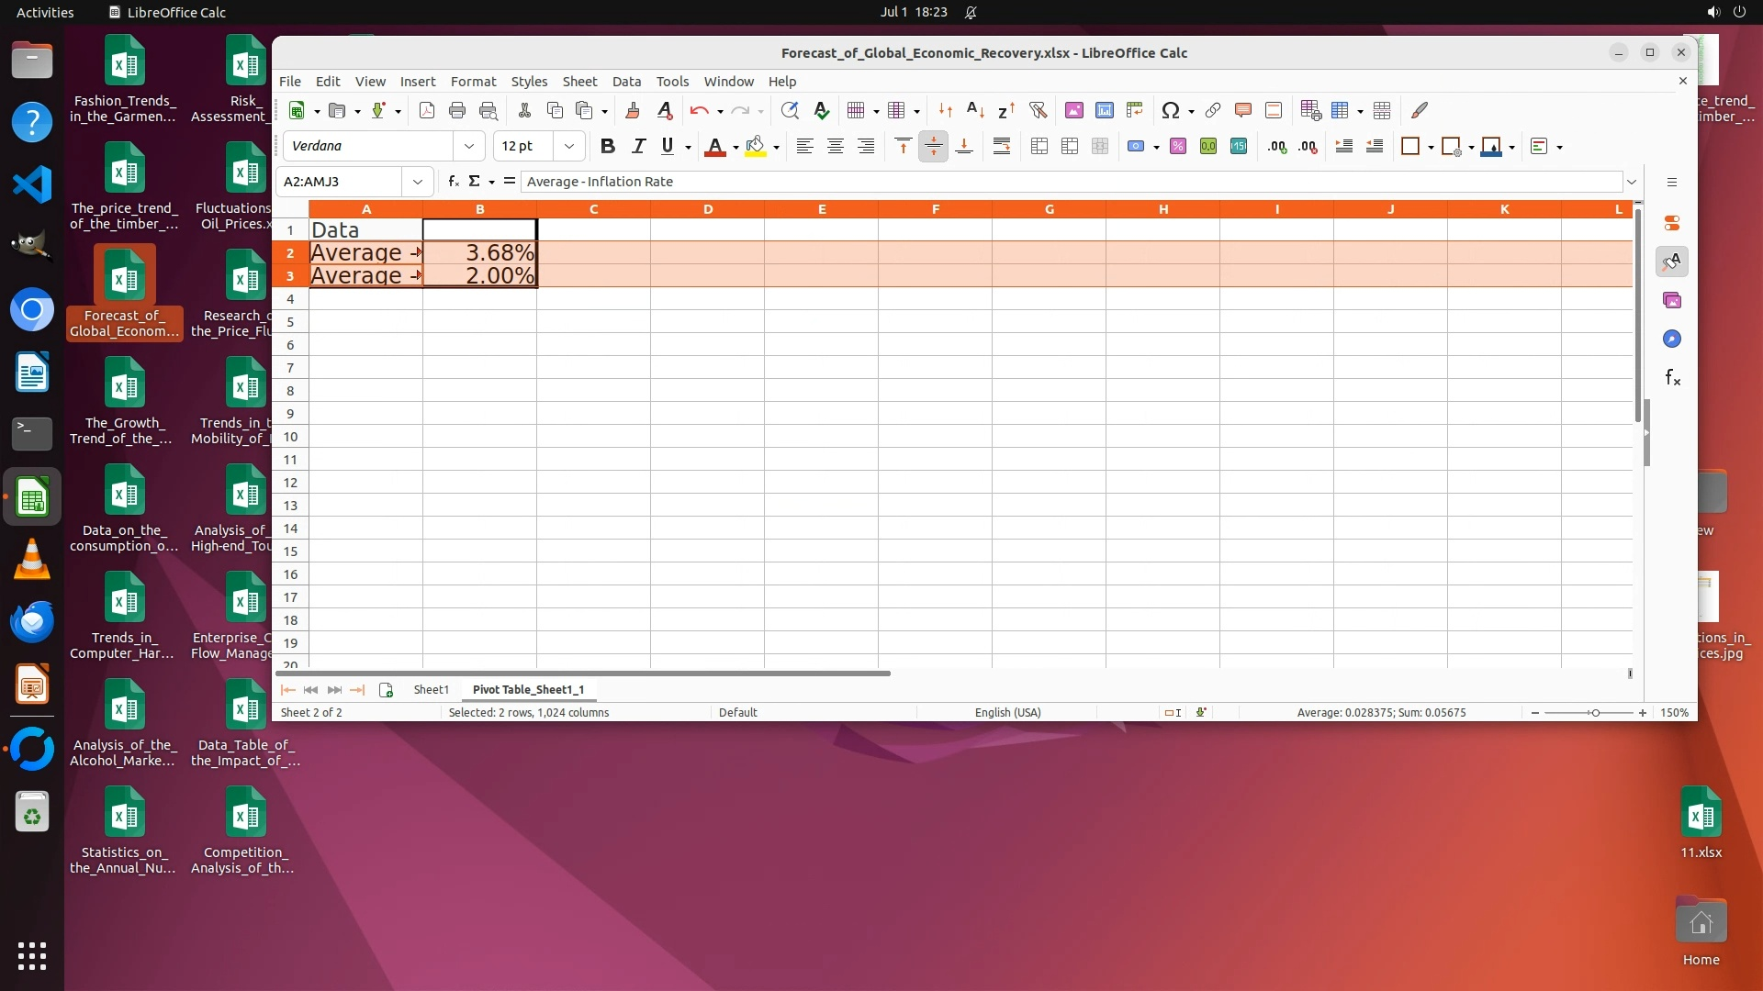
Task: Open the Functions sidebar panel
Action: click(1672, 378)
